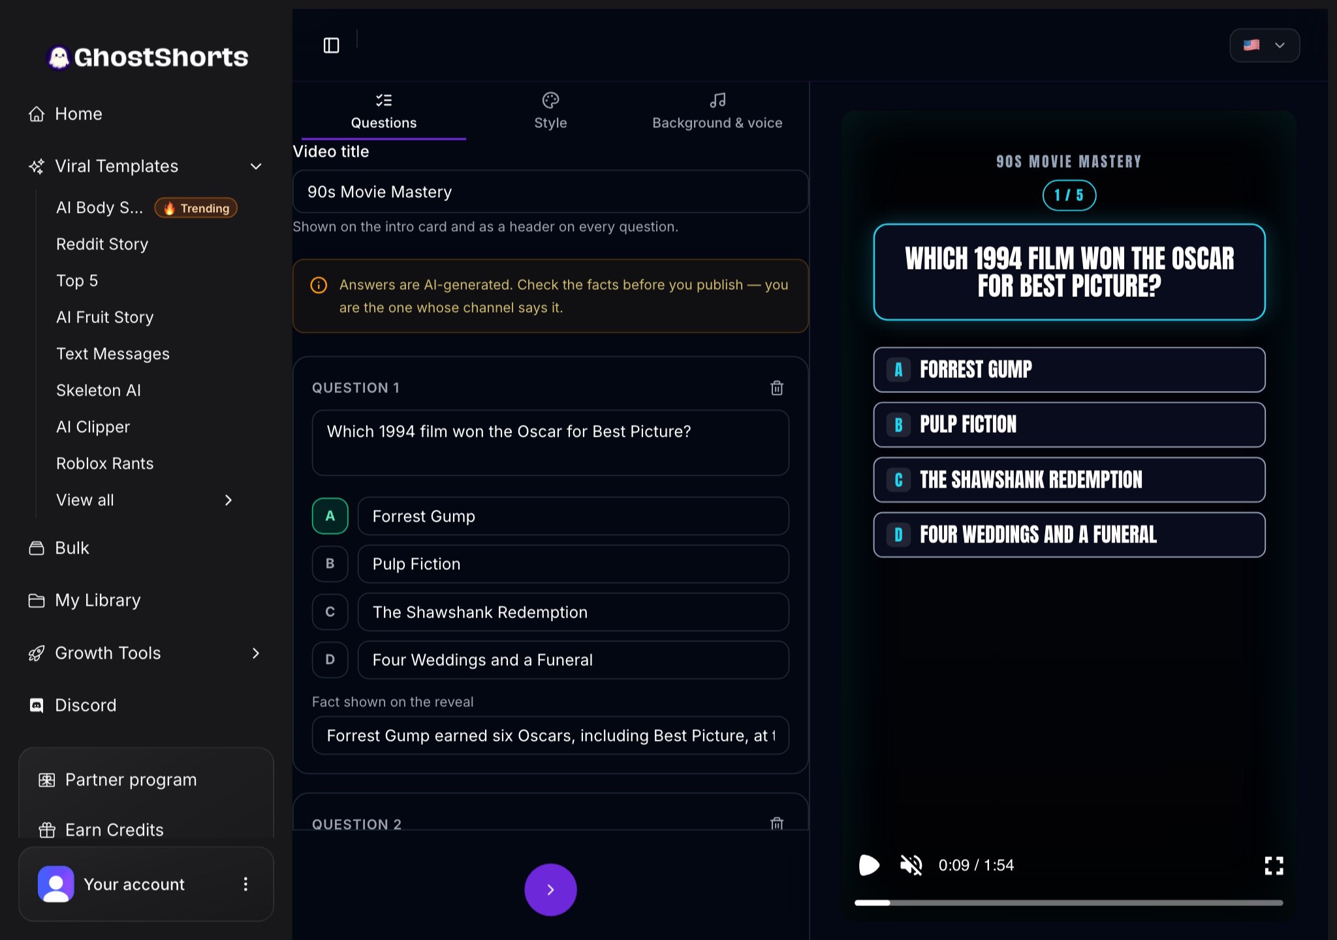Mark answer D as correct
This screenshot has height=940, width=1337.
330,659
